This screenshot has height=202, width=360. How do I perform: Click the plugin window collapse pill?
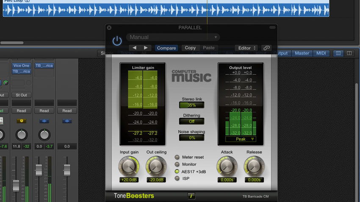pos(272,27)
